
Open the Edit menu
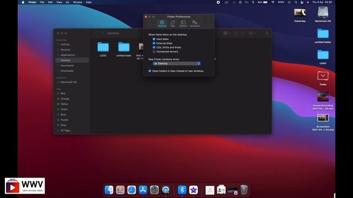coord(50,2)
